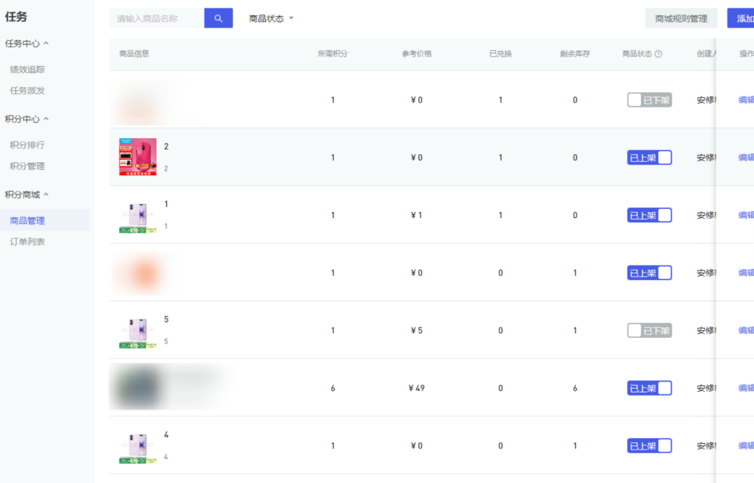Click the phone thumbnail for product 5
The image size is (754, 483).
[x=138, y=330]
